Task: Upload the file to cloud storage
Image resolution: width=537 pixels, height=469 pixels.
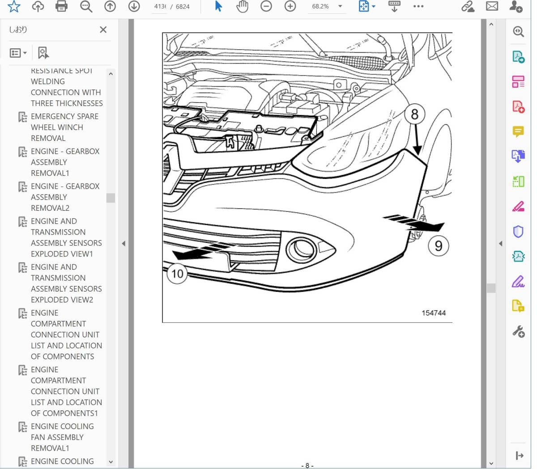Action: [x=38, y=6]
